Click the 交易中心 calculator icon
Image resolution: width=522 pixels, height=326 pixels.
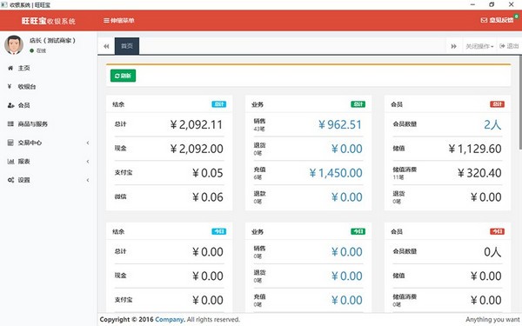click(10, 143)
